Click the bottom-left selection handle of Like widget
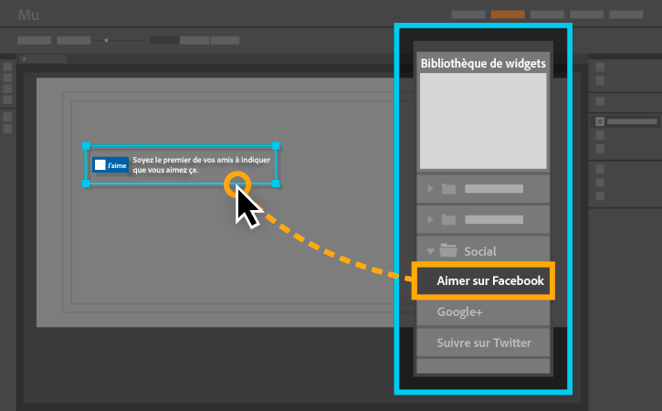The width and height of the screenshot is (662, 411). click(86, 184)
